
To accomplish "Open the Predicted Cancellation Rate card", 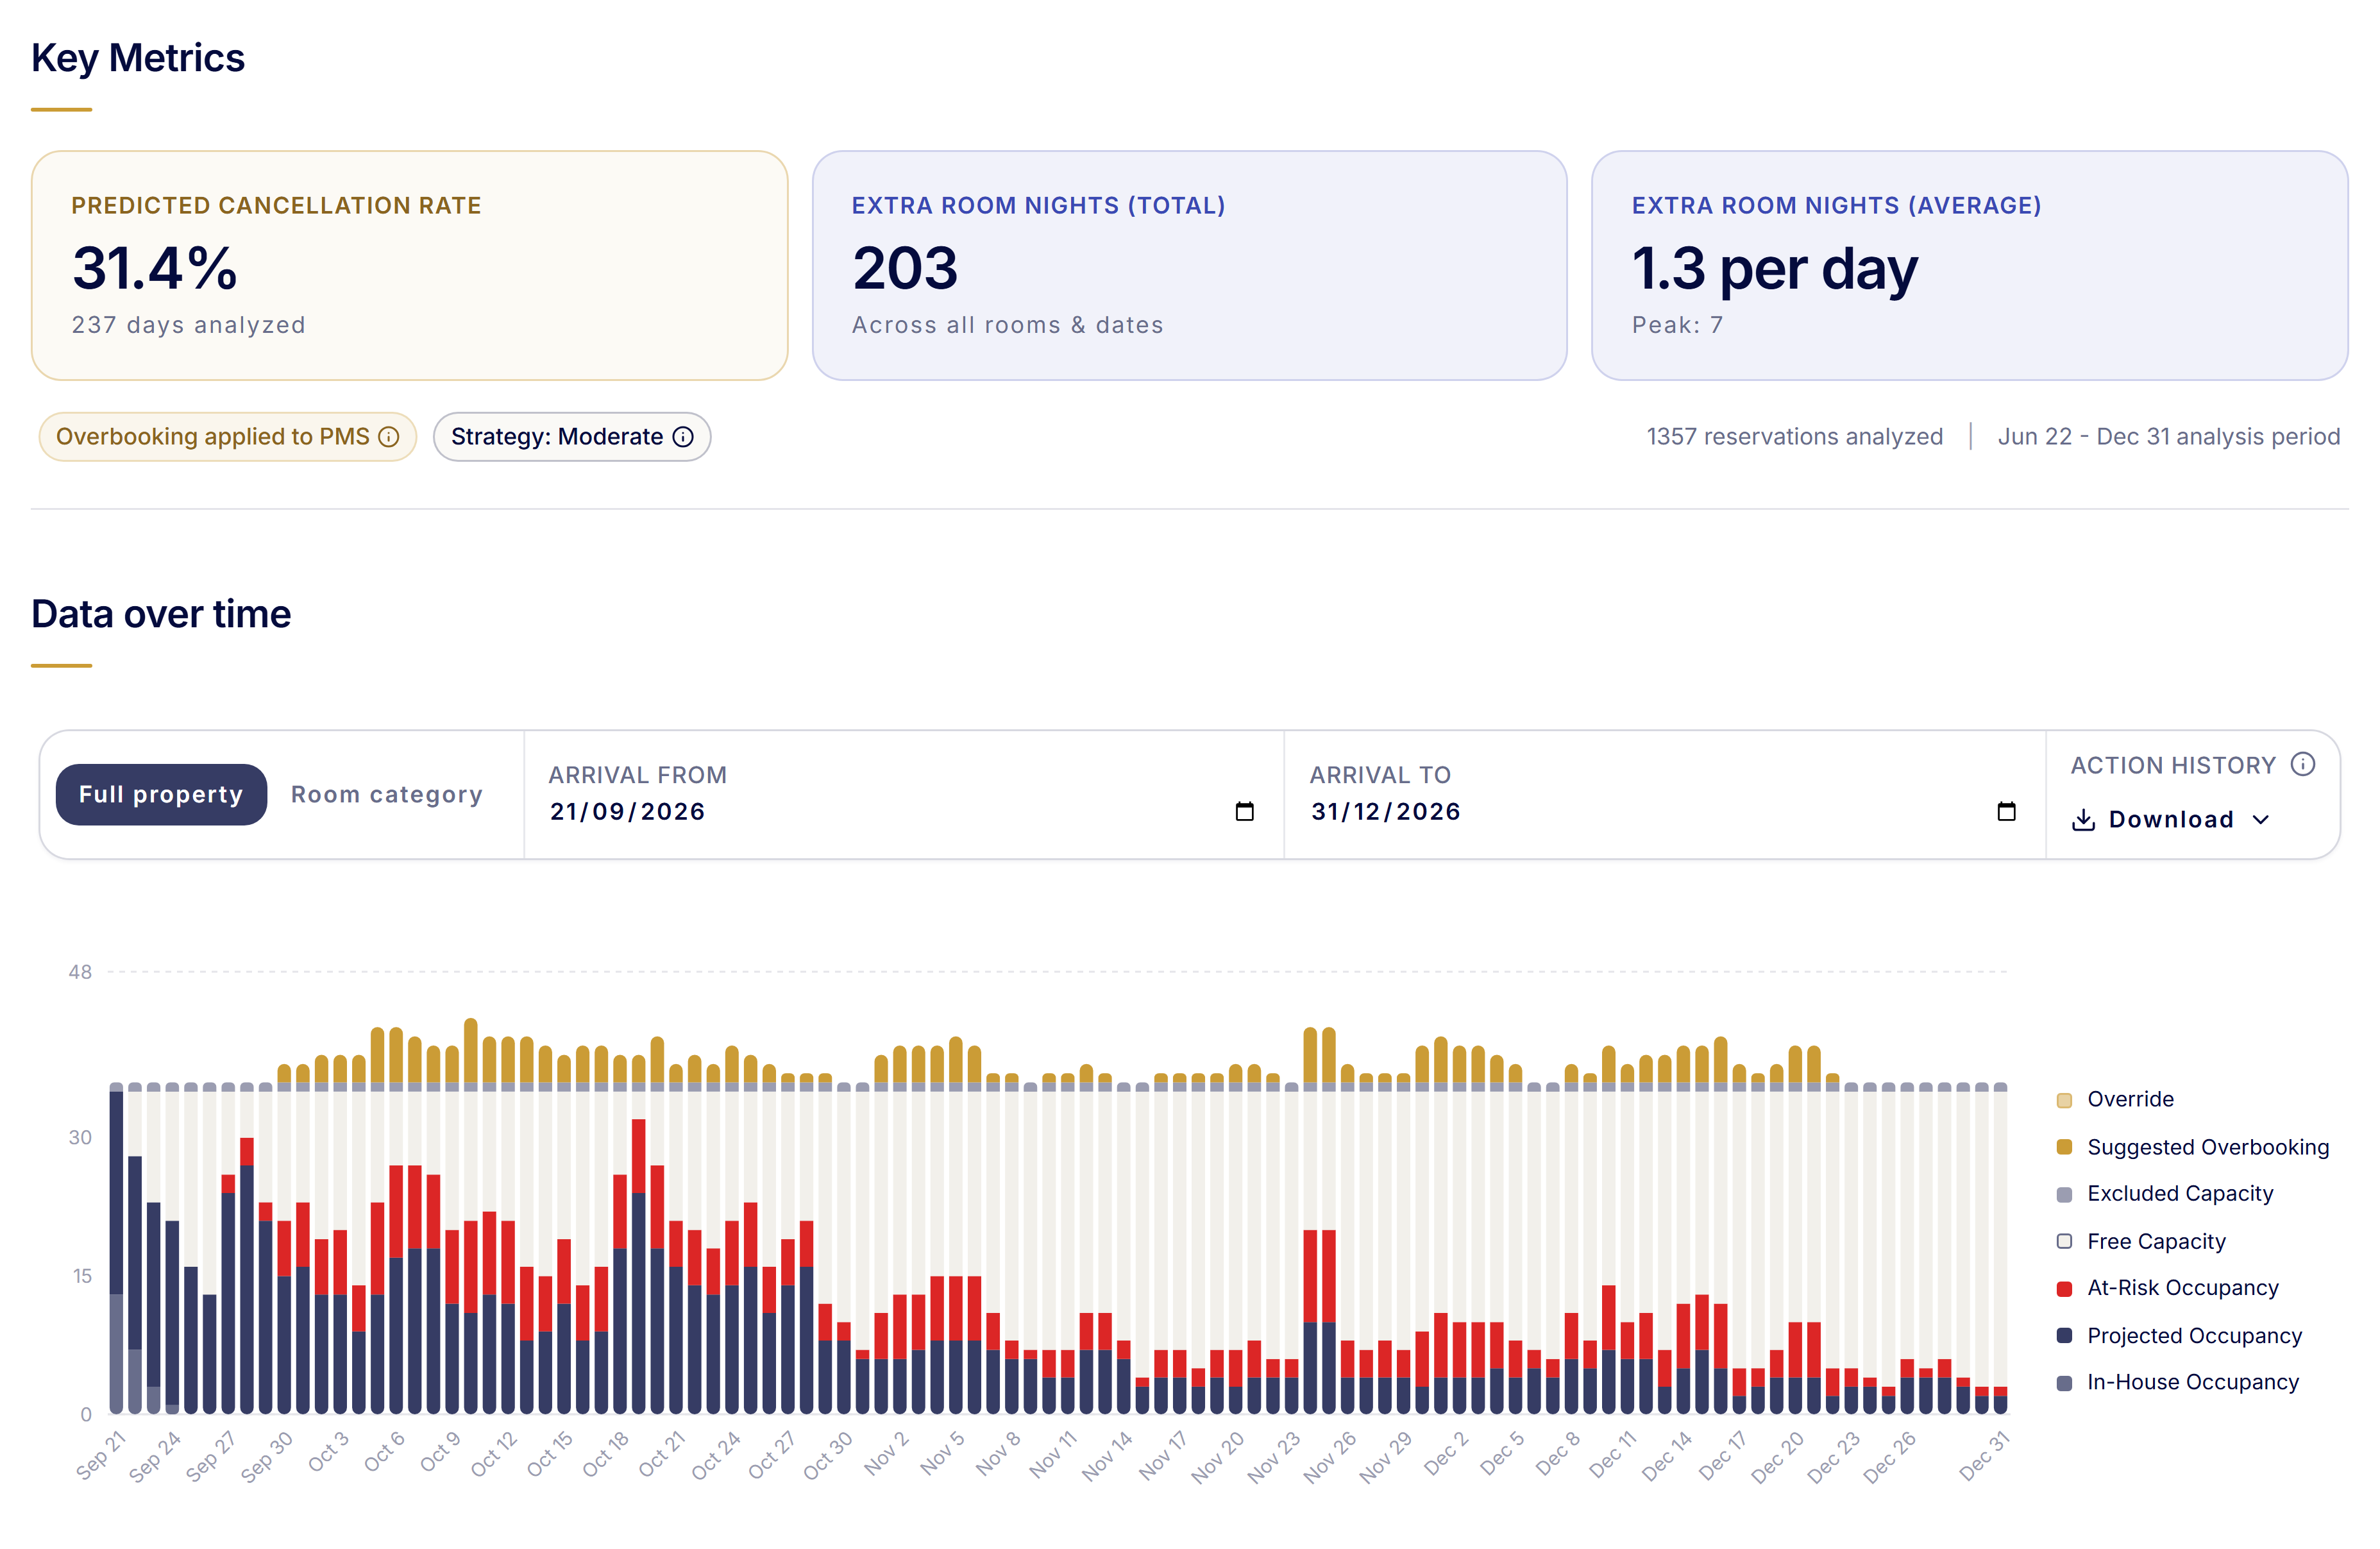I will click(410, 265).
